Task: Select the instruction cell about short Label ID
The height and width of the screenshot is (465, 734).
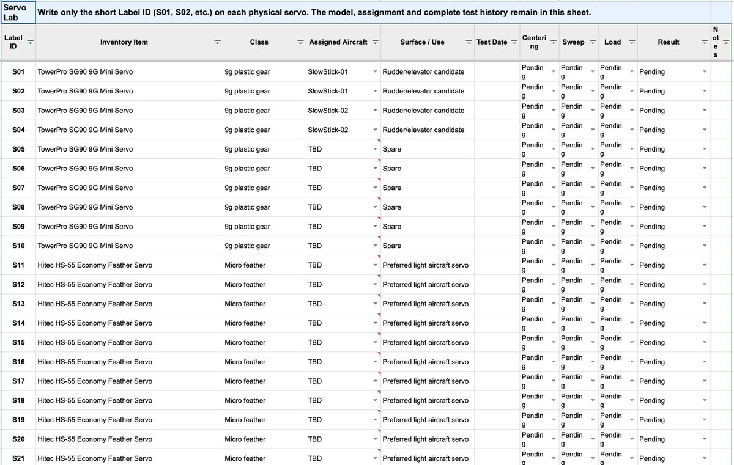Action: (373, 13)
